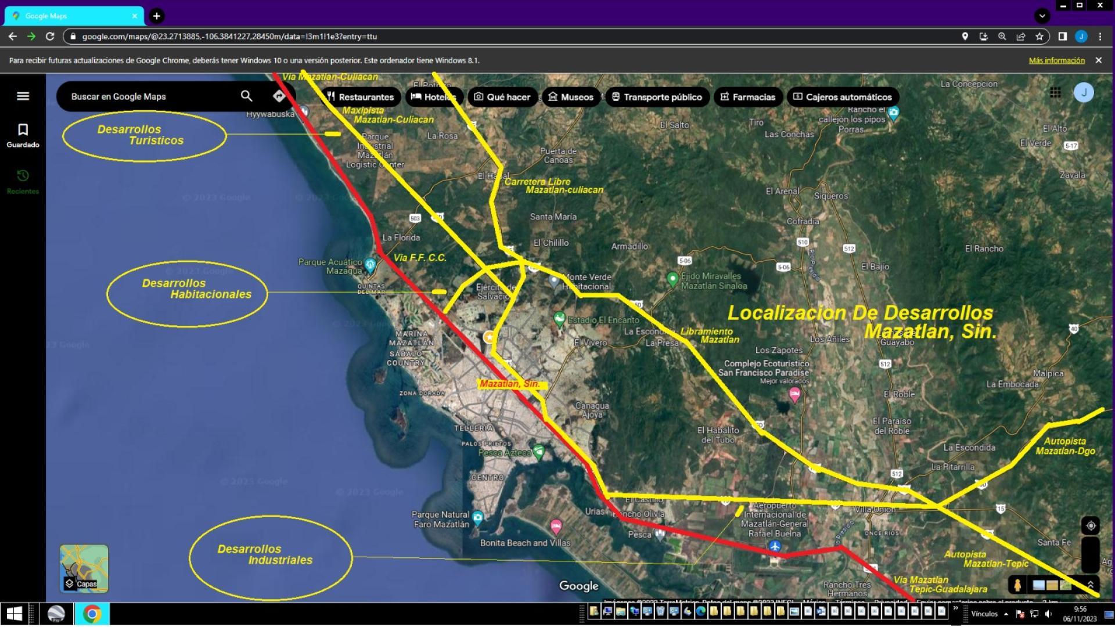
Task: Close the Google Maps tab
Action: (x=135, y=16)
